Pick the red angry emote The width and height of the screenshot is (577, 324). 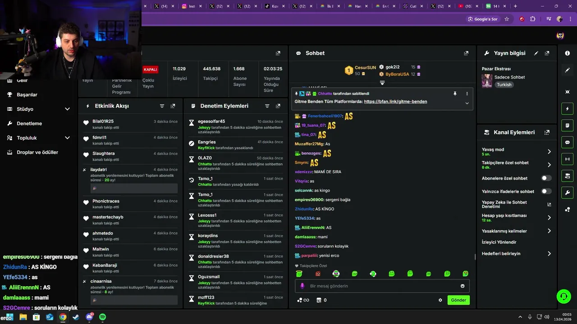(x=318, y=274)
